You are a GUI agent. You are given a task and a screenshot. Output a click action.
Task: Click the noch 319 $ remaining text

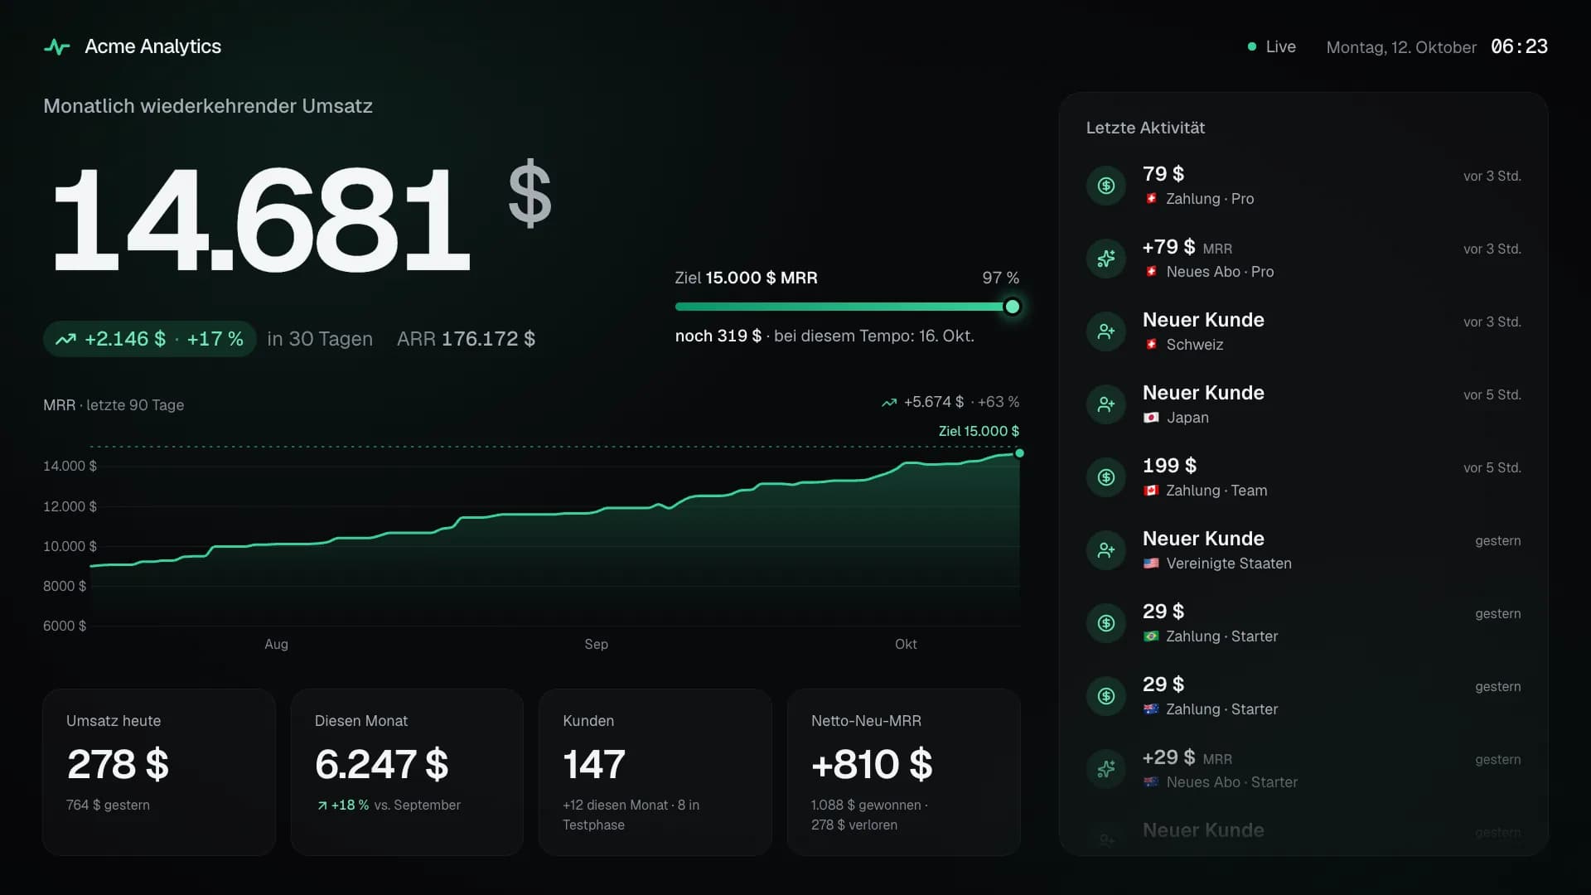click(x=718, y=336)
